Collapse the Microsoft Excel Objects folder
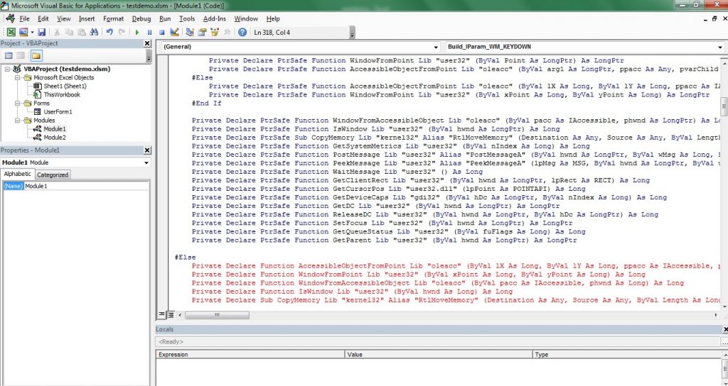This screenshot has height=386, width=728. click(x=17, y=77)
